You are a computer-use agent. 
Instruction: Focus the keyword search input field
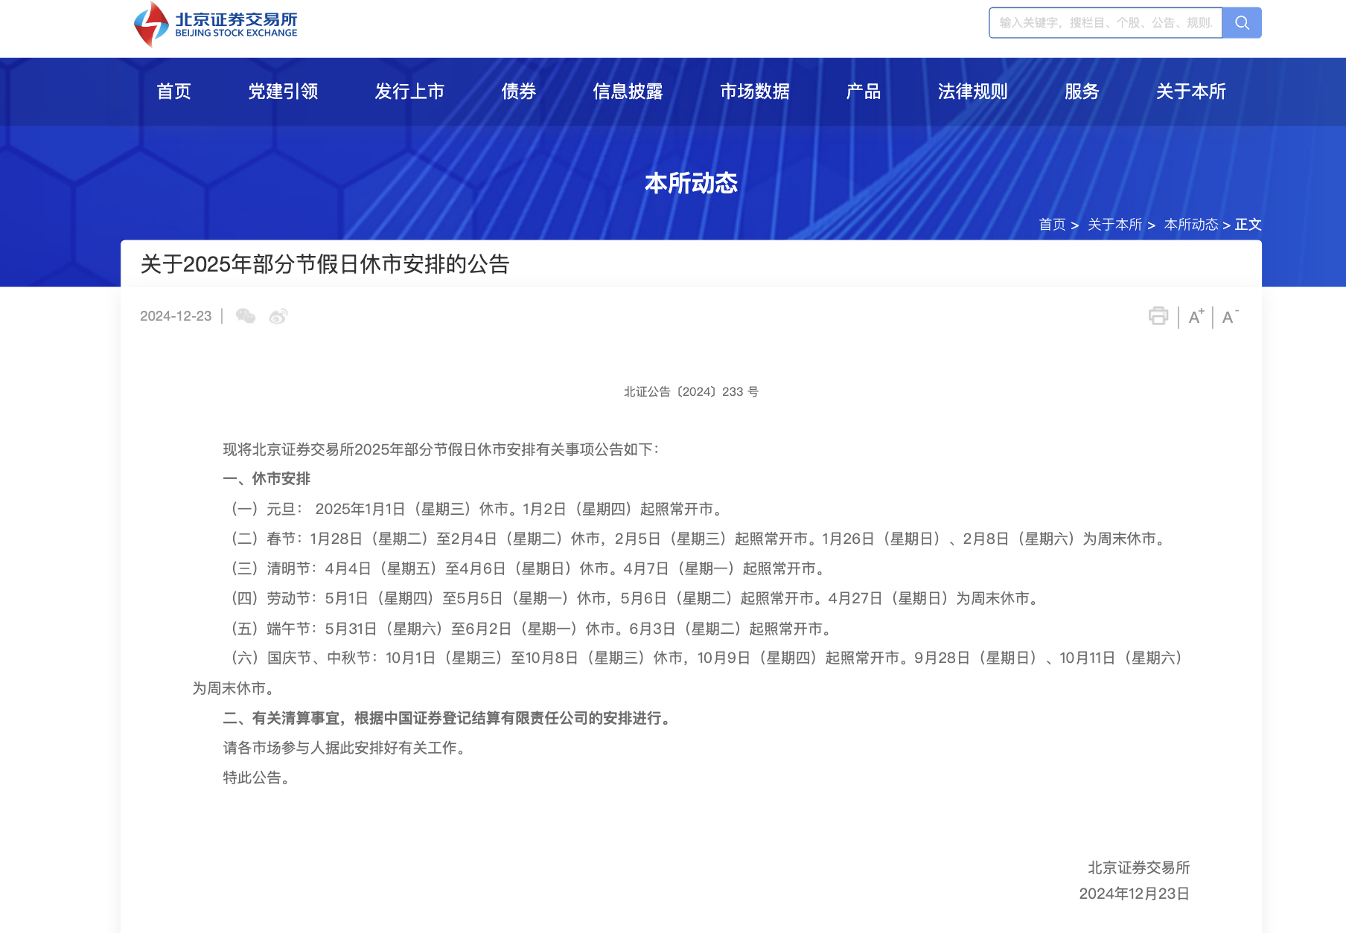1105,23
